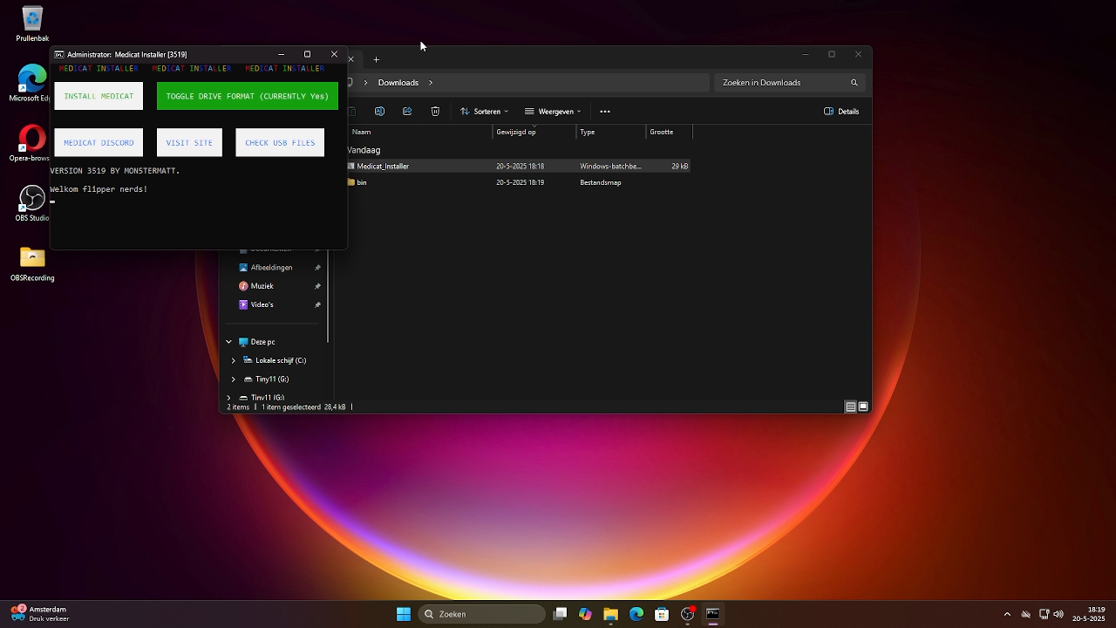This screenshot has height=628, width=1116.
Task: Collapse the 'Deze pc' tree node
Action: [229, 342]
